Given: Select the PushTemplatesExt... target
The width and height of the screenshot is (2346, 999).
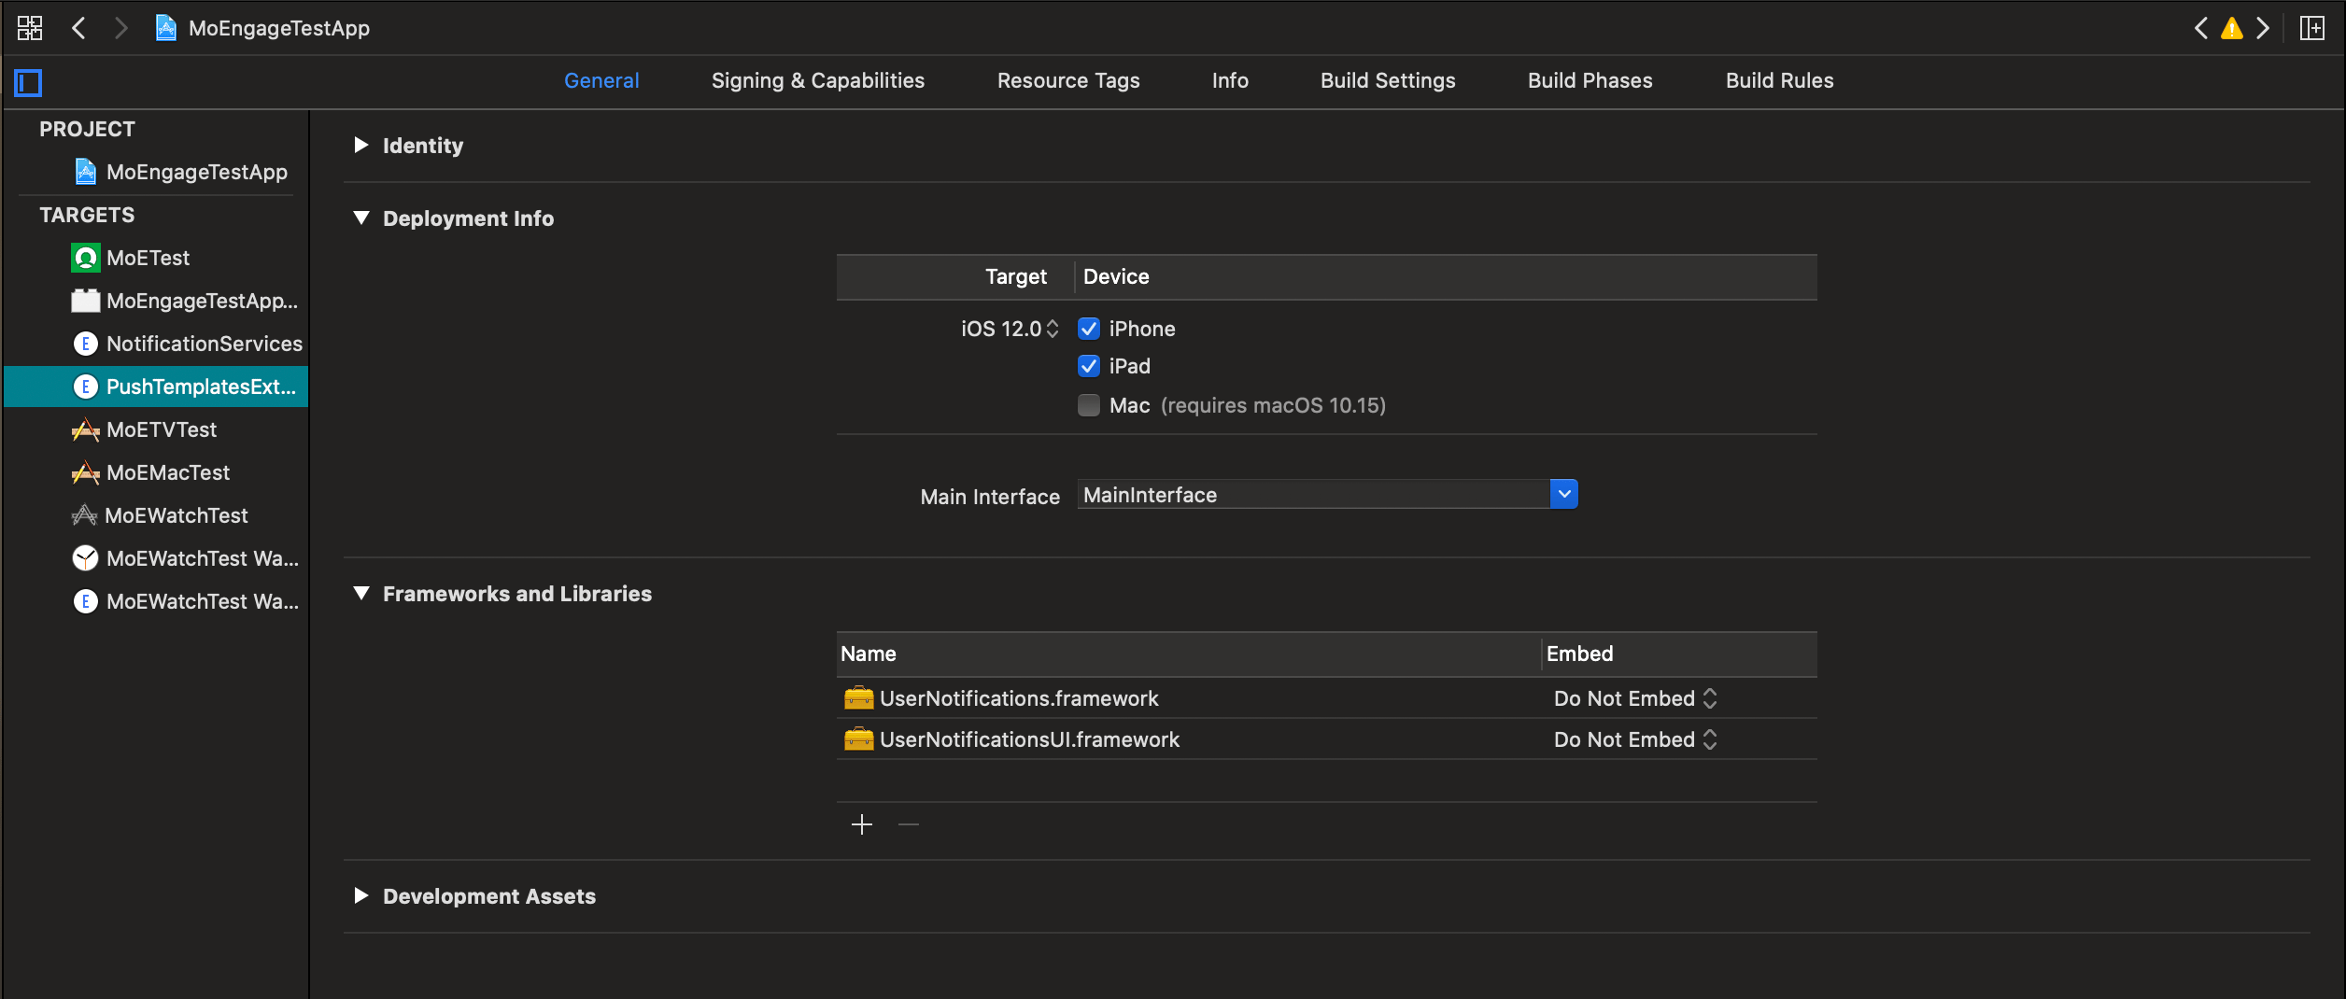Looking at the screenshot, I should click(155, 387).
